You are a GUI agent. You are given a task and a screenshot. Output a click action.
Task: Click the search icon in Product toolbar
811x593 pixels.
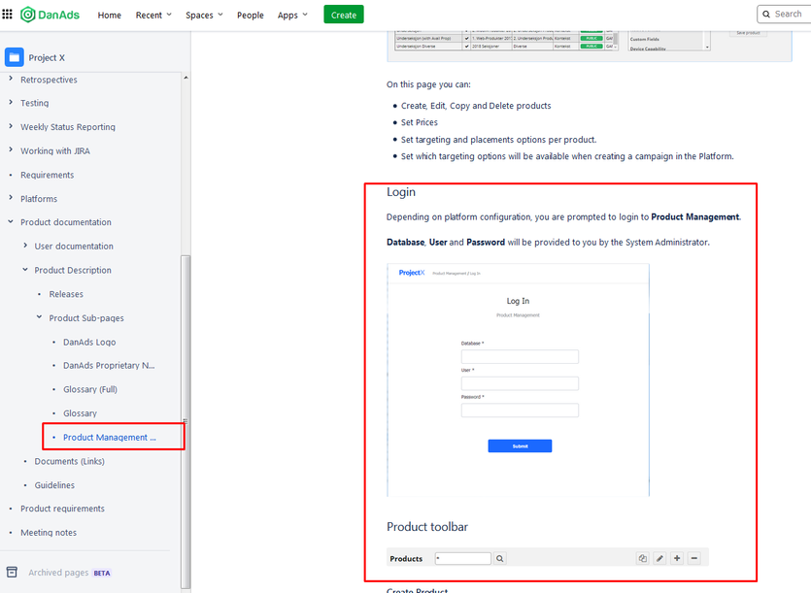499,558
